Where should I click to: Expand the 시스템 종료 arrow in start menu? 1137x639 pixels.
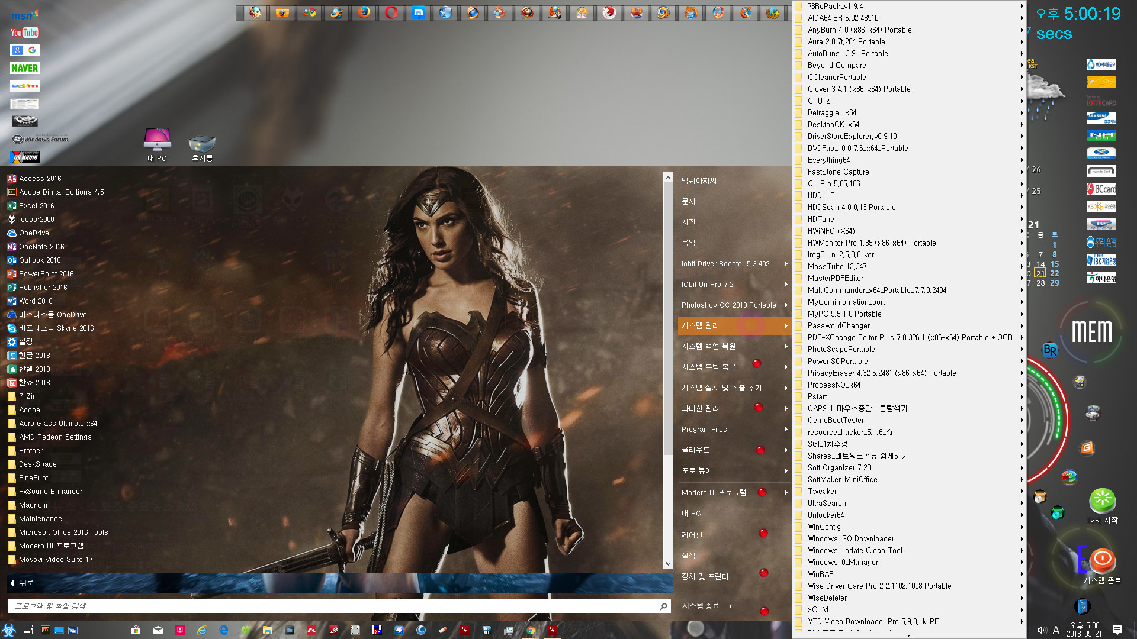(x=731, y=606)
